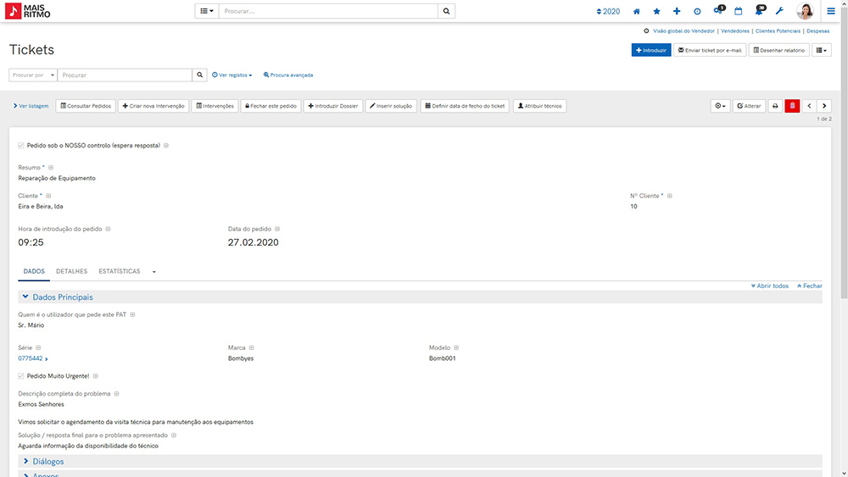Screen dimensions: 848x477
Task: Click the Tickets search magnifier button
Action: pyautogui.click(x=199, y=75)
